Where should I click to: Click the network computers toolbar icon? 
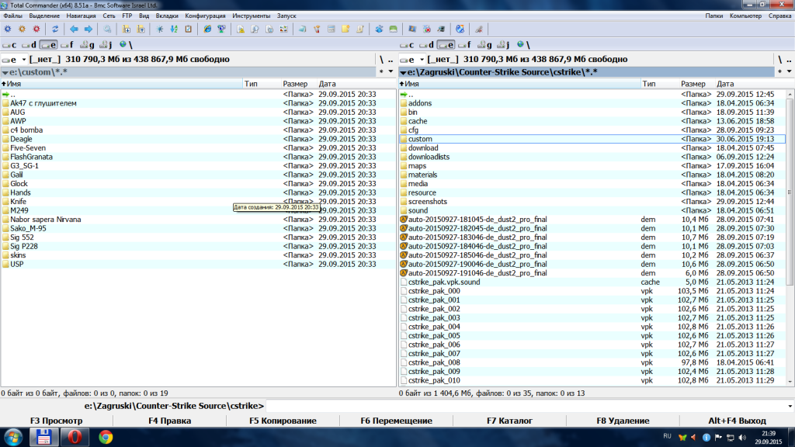coord(221,29)
